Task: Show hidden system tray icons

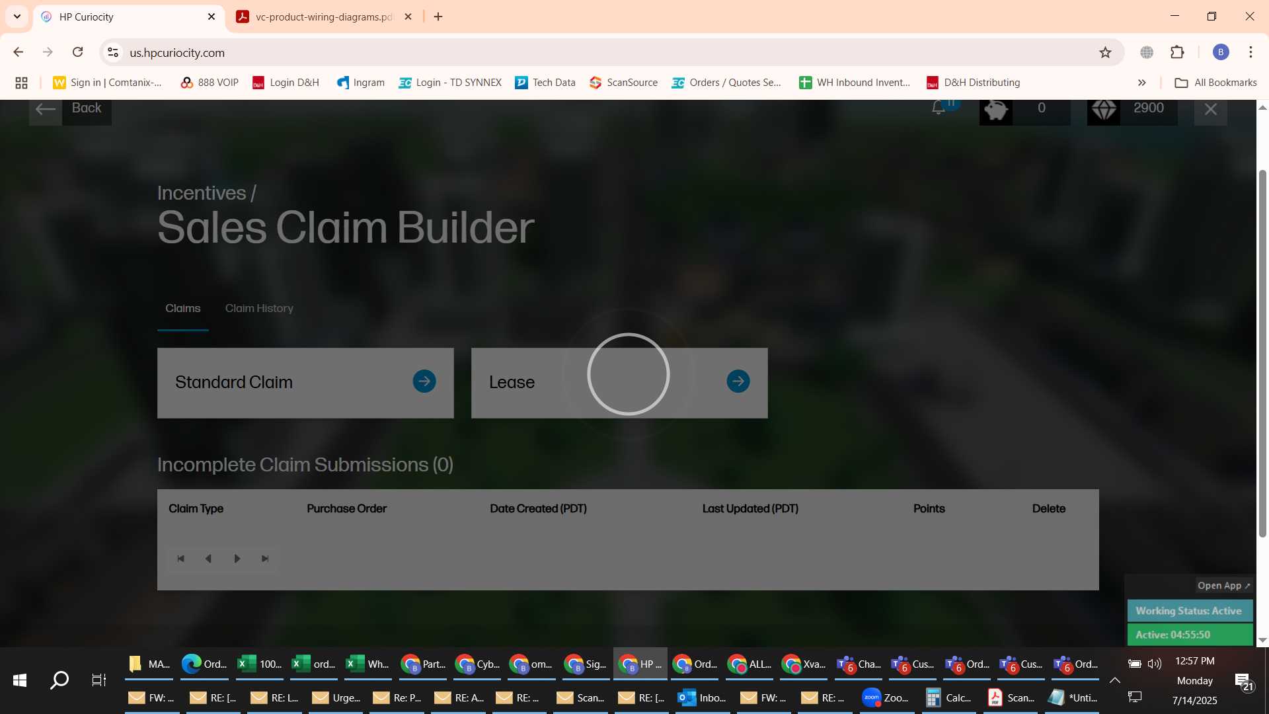Action: click(1114, 680)
